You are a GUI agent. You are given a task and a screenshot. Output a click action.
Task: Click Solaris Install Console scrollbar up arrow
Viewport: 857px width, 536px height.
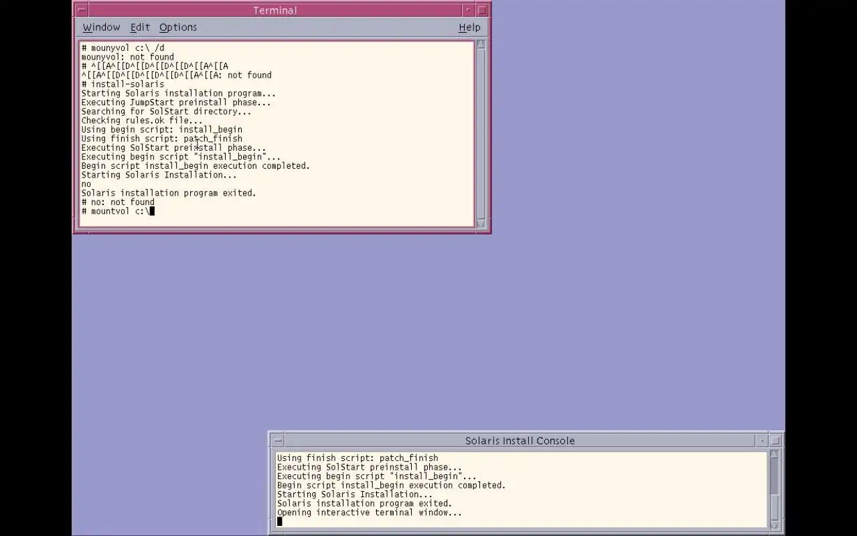pyautogui.click(x=774, y=455)
